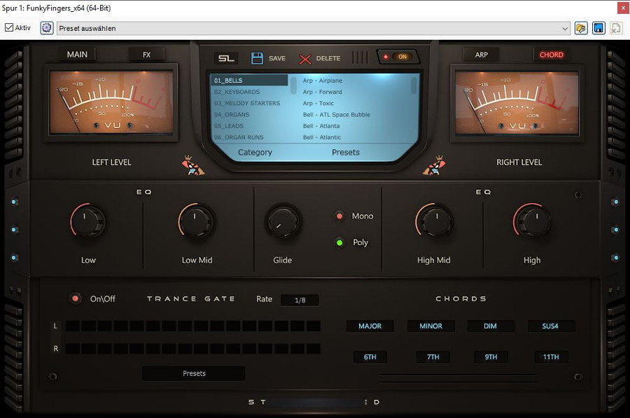Screen dimensions: 630x418
Task: Click the floppy disk save icon
Action: coord(257,58)
